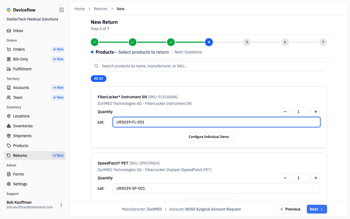Edit FiberLocker Instrument quantity field

point(301,112)
